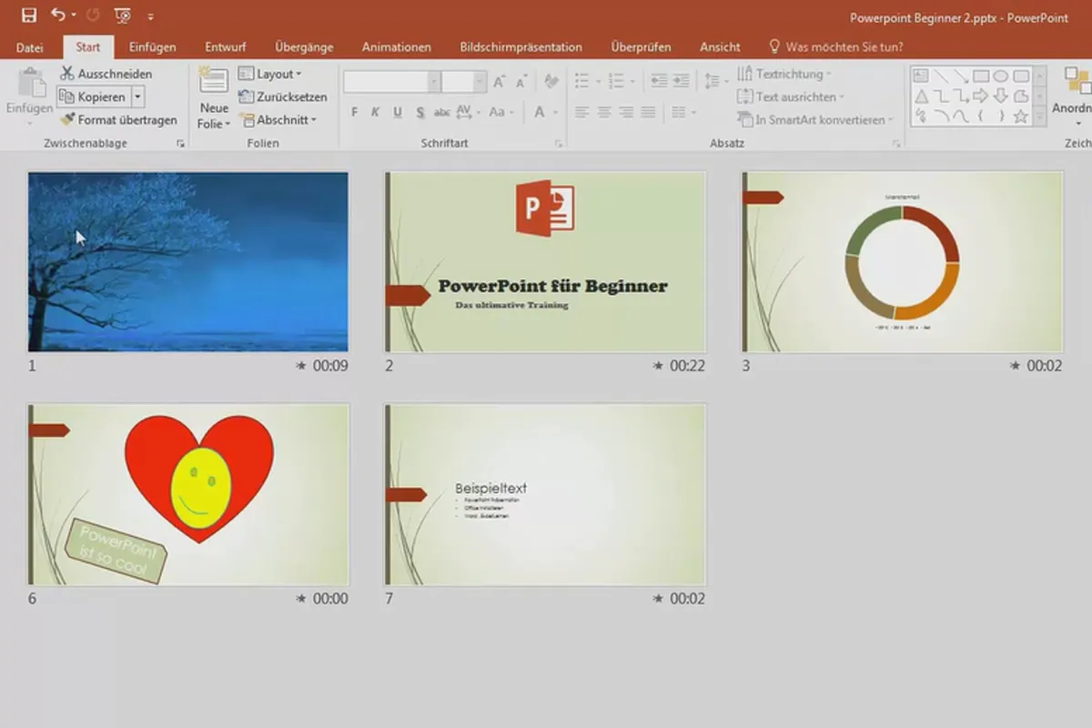The image size is (1092, 728).
Task: Open the Aa change case dropdown
Action: pos(501,113)
